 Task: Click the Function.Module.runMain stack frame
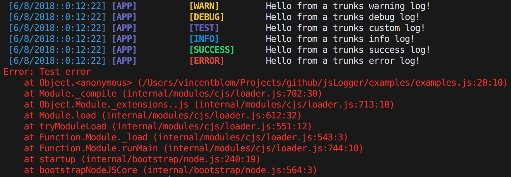98,148
